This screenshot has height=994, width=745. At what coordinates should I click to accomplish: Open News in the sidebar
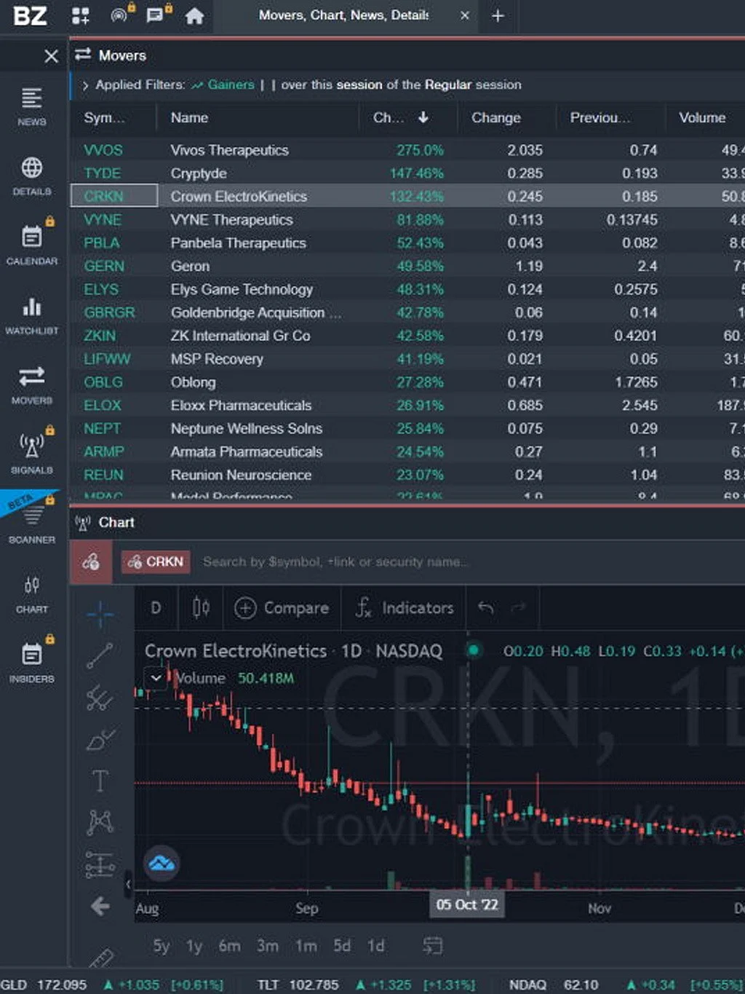pyautogui.click(x=32, y=106)
